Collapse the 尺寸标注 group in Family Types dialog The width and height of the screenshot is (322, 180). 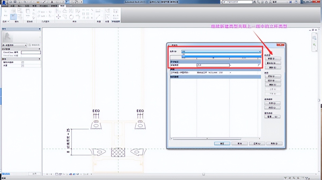(x=215, y=62)
